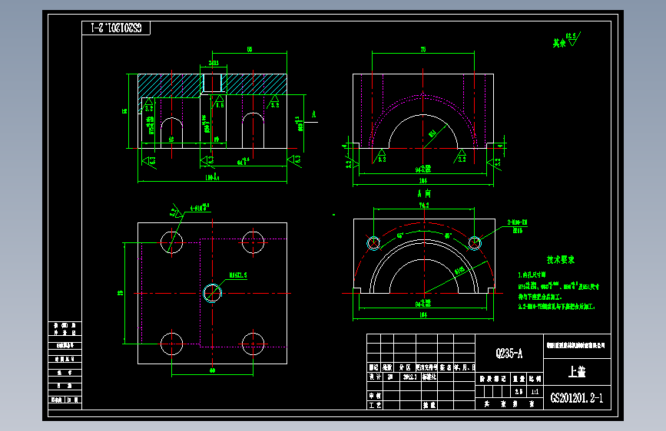This screenshot has width=666, height=431.
Task: Select the rotated drawing number box at top-left
Action: click(116, 28)
